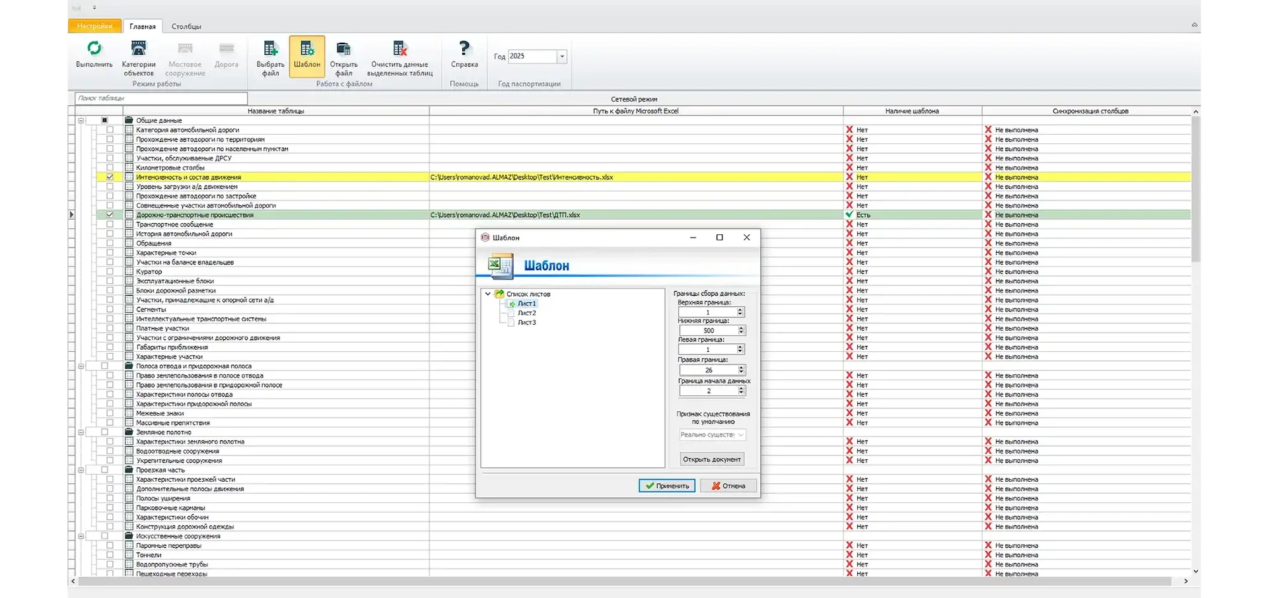Click the Открыть документ button
The image size is (1268, 598).
click(712, 459)
